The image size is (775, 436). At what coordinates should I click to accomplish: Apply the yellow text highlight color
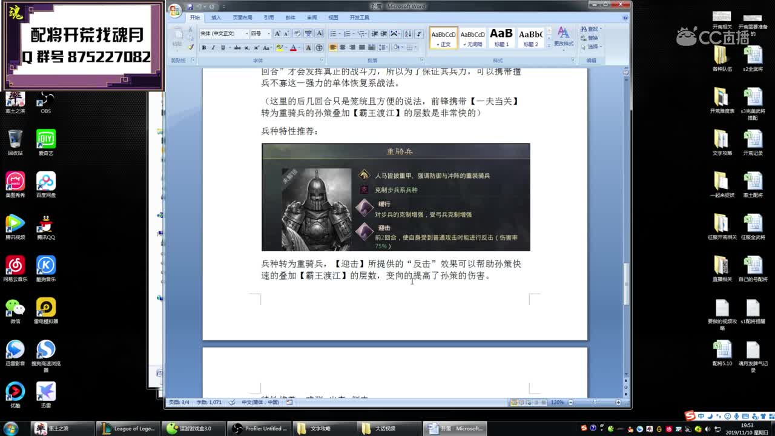coord(280,47)
